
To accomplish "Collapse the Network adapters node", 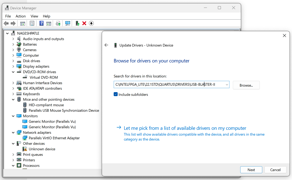I will tap(13, 133).
